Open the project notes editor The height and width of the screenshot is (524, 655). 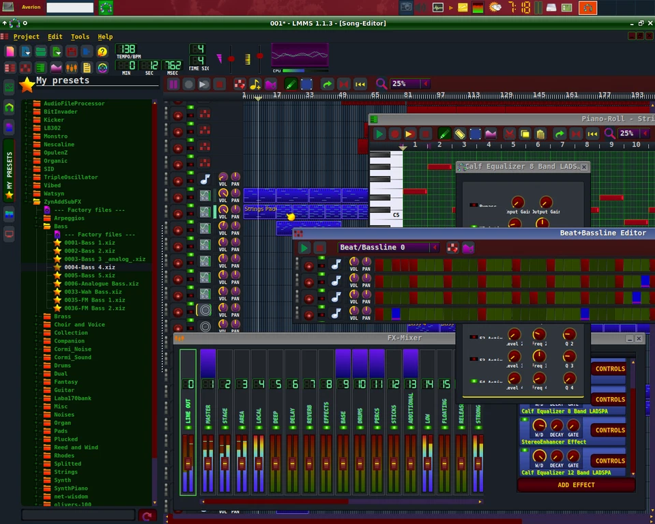[x=86, y=68]
